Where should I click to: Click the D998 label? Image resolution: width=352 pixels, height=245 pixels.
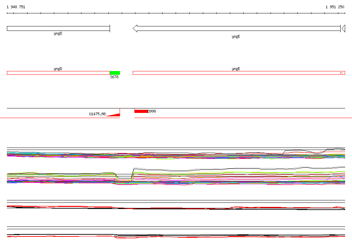click(152, 111)
